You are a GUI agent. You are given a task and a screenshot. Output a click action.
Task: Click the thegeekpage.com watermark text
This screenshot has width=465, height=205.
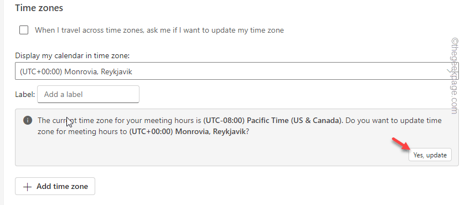pos(454,75)
